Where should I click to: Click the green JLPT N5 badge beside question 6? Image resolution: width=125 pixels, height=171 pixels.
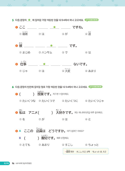pos(95,87)
